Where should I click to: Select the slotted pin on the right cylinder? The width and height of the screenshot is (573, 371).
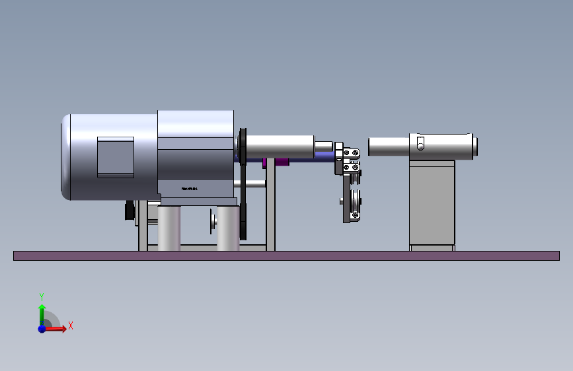coord(420,143)
